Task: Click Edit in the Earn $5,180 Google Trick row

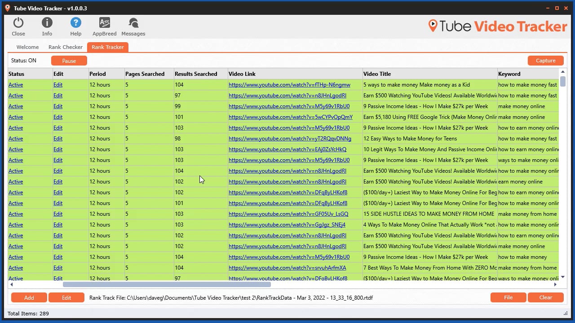Action: pos(58,117)
